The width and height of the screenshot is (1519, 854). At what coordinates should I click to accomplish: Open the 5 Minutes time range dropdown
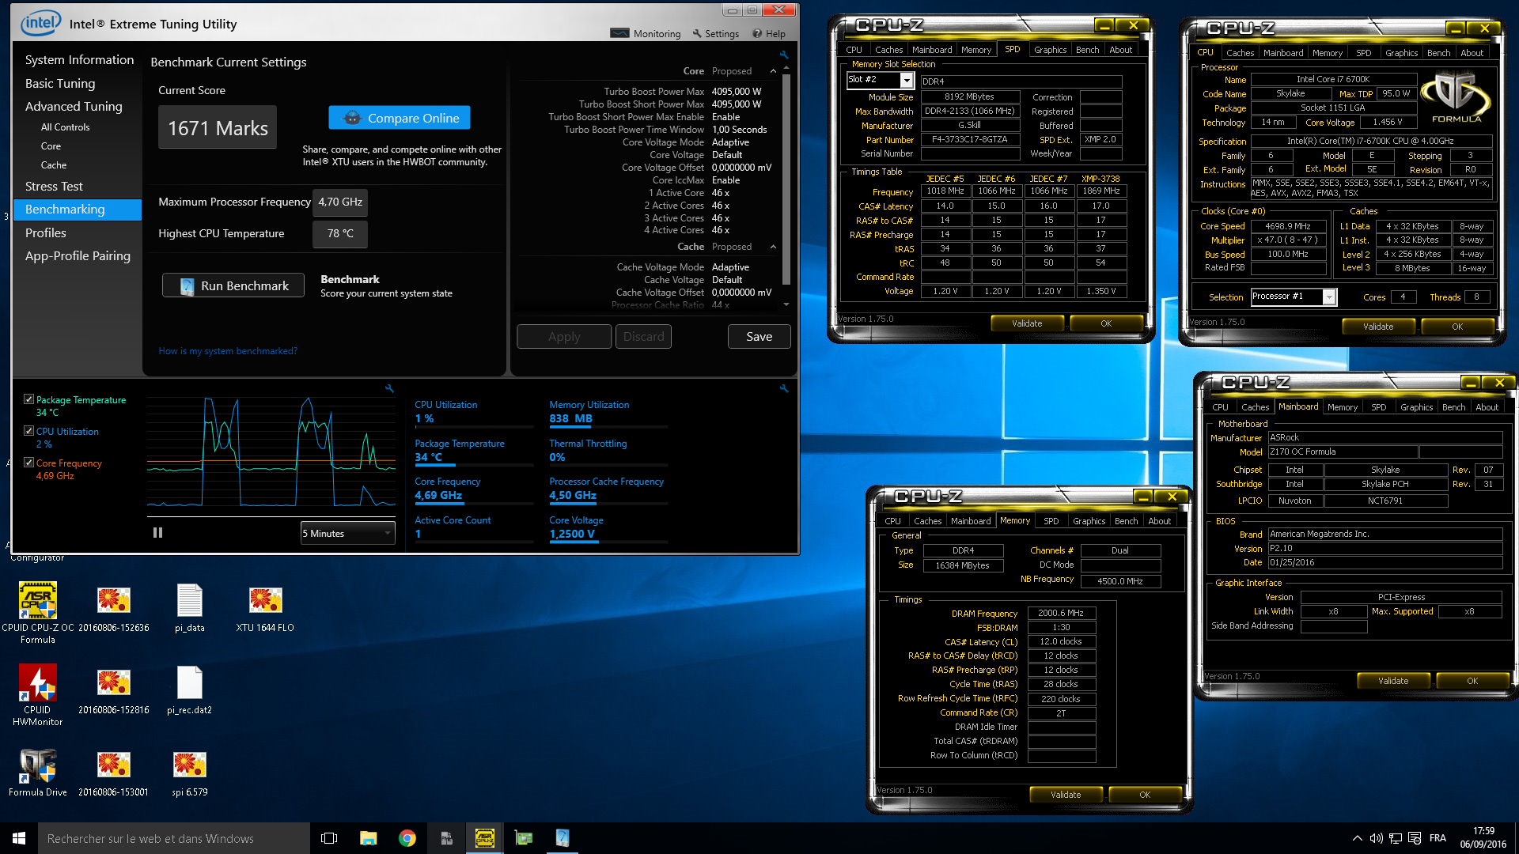point(347,533)
